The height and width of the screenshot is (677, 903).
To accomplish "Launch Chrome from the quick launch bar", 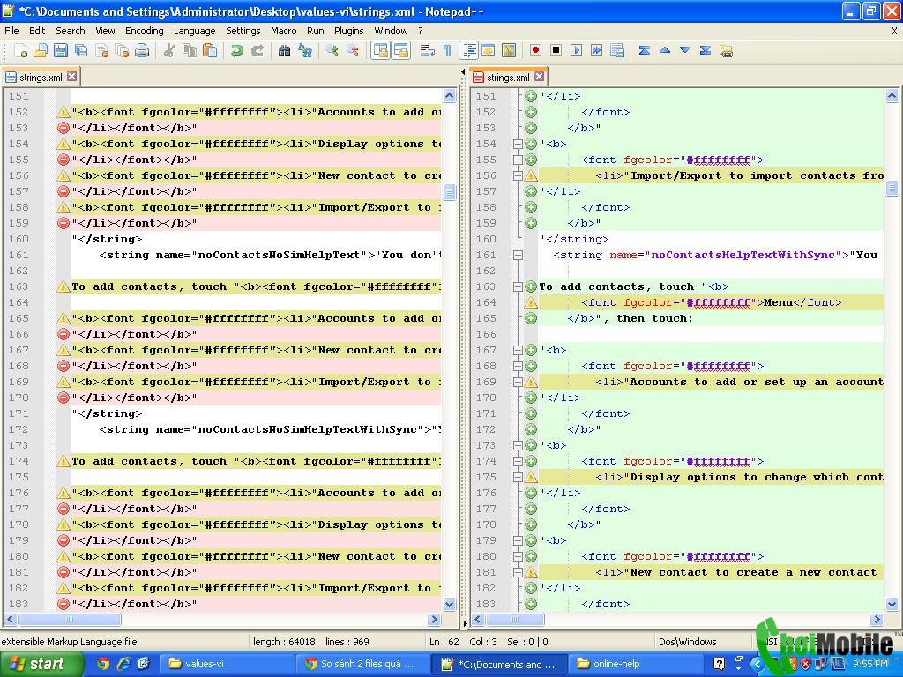I will click(x=103, y=665).
